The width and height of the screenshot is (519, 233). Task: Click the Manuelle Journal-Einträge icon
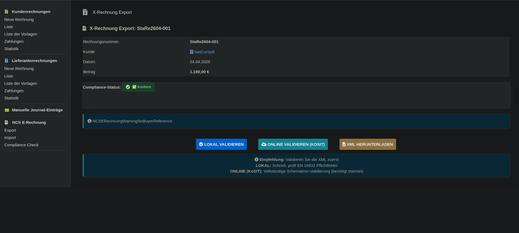(7, 110)
